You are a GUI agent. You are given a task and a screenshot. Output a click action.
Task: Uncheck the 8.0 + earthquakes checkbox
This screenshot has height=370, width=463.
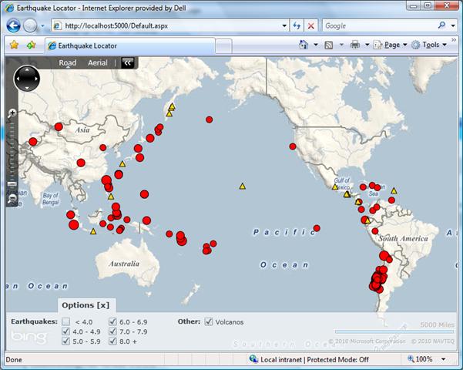tap(112, 341)
